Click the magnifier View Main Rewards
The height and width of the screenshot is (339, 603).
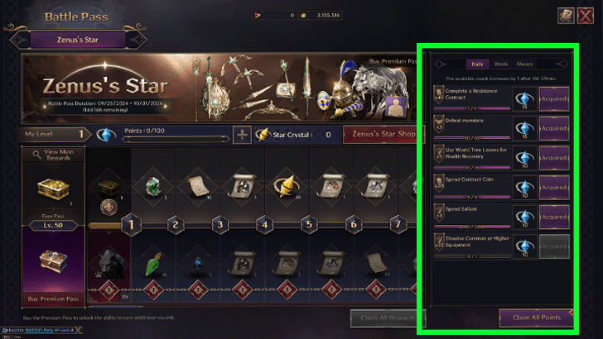(x=54, y=155)
